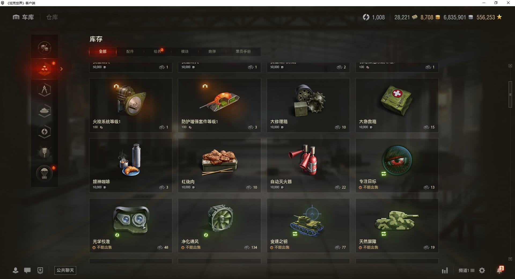This screenshot has width=515, height=279.
Task: Switch to the 炮弹 tab
Action: click(x=212, y=52)
